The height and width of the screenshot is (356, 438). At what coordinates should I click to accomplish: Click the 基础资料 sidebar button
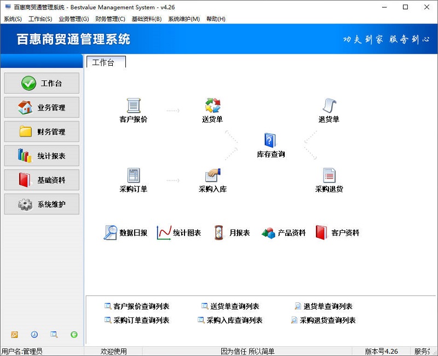(x=41, y=180)
